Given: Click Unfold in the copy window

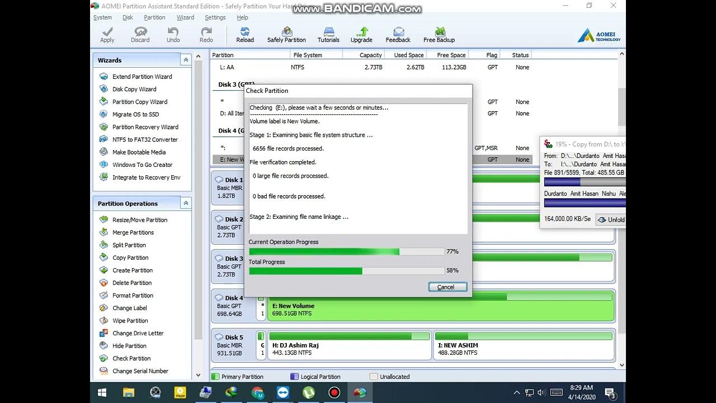Looking at the screenshot, I should click(x=611, y=219).
